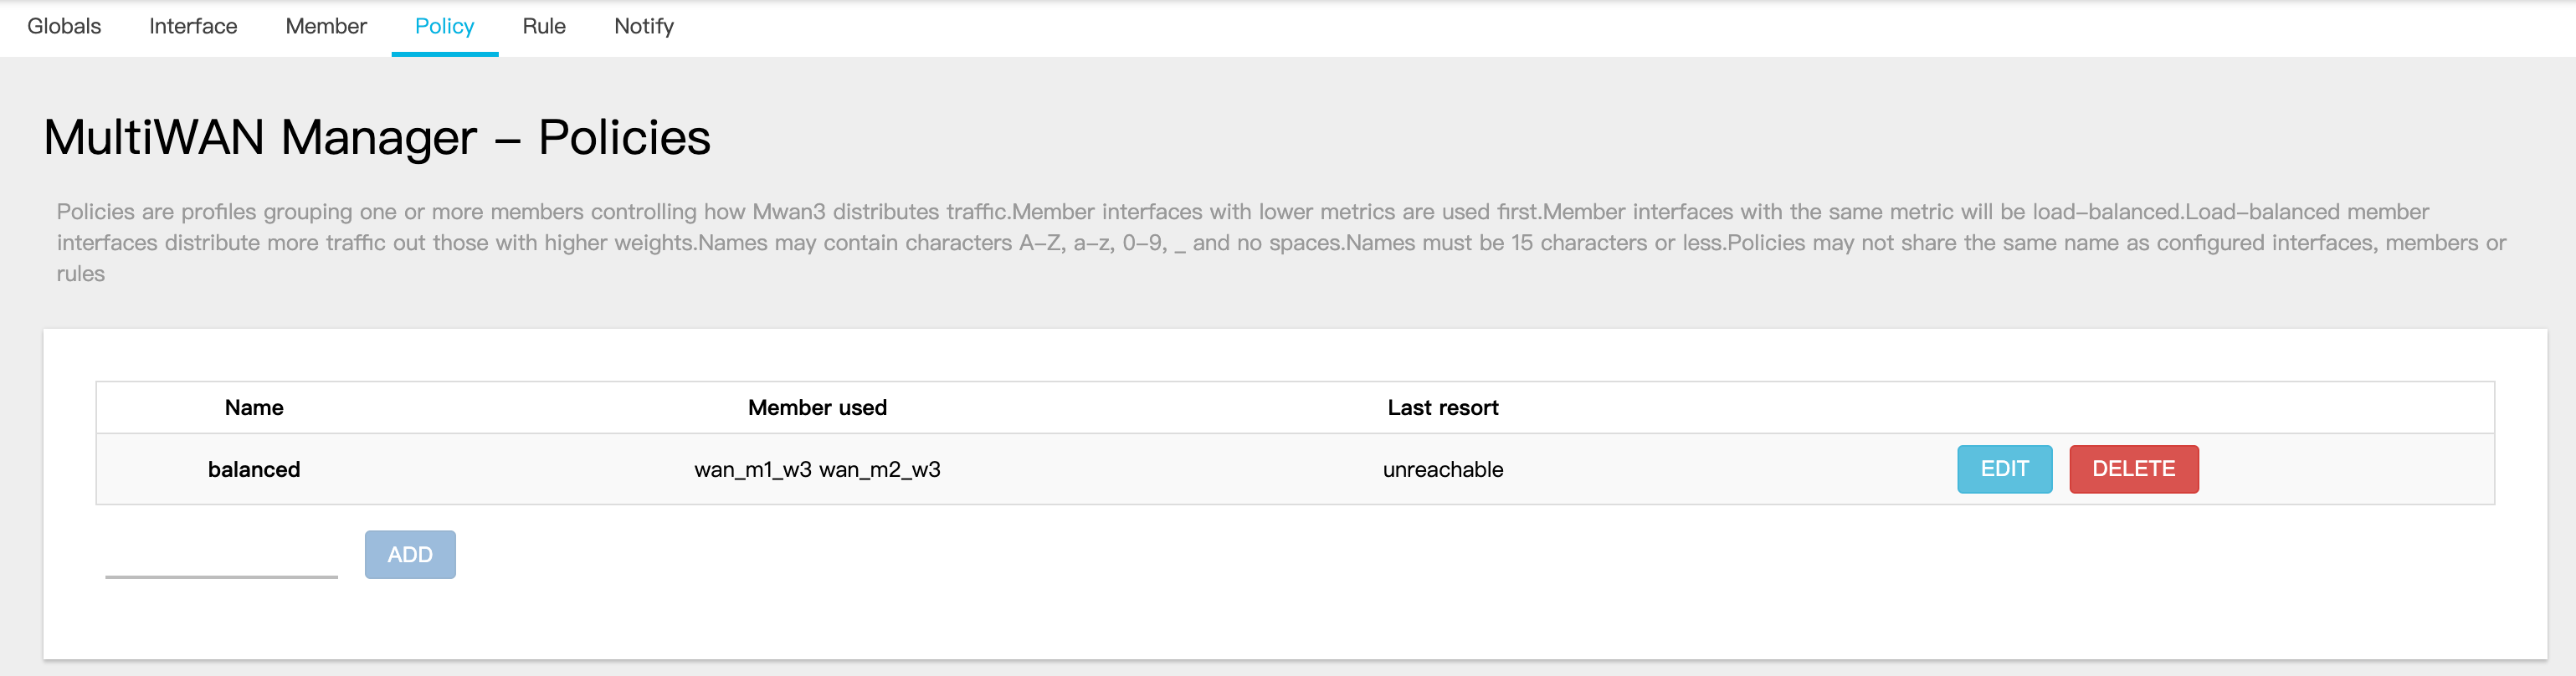Click the Member used column header

point(817,408)
